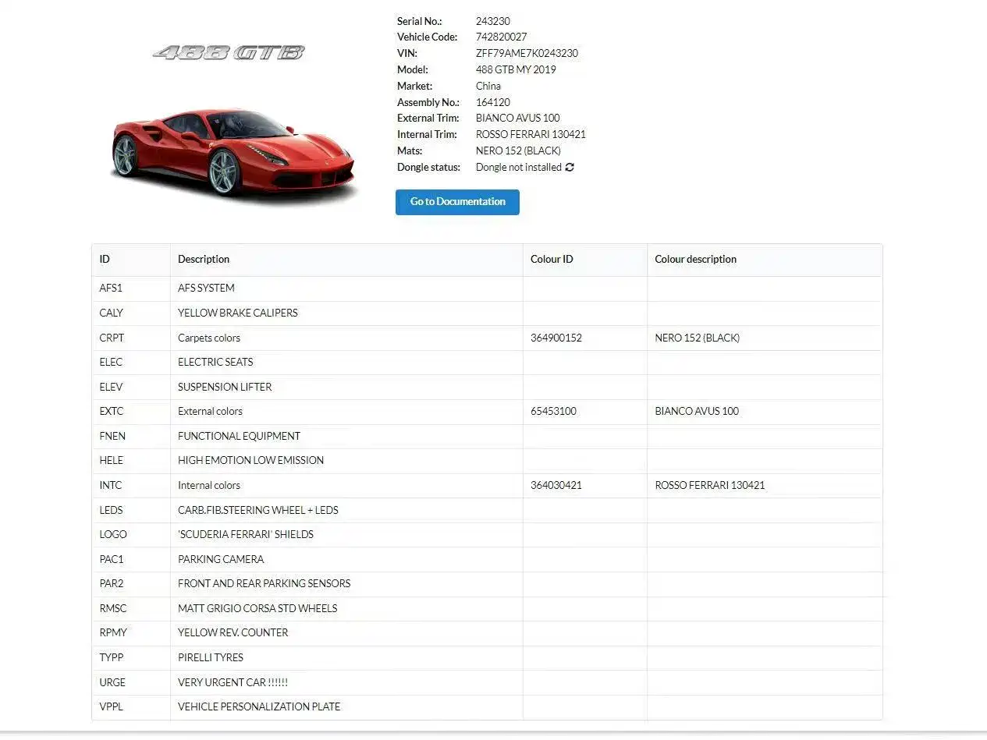
Task: Select ELECTRIC SEATS description
Action: click(x=215, y=363)
